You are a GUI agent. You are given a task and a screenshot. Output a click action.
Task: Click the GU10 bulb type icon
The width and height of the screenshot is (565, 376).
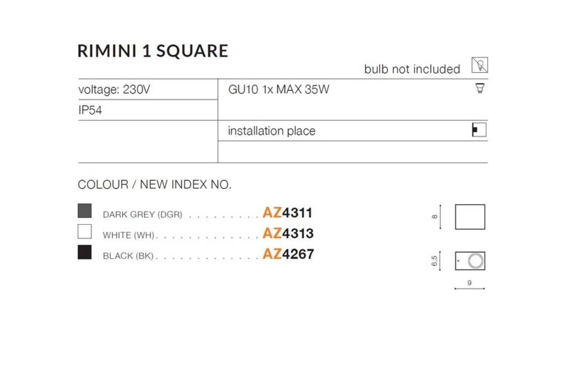(480, 88)
